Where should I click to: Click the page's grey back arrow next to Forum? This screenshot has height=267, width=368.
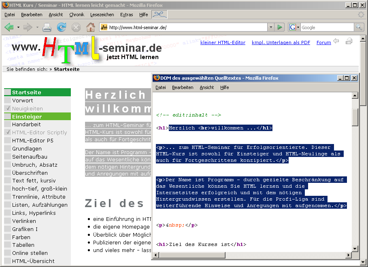coord(336,41)
